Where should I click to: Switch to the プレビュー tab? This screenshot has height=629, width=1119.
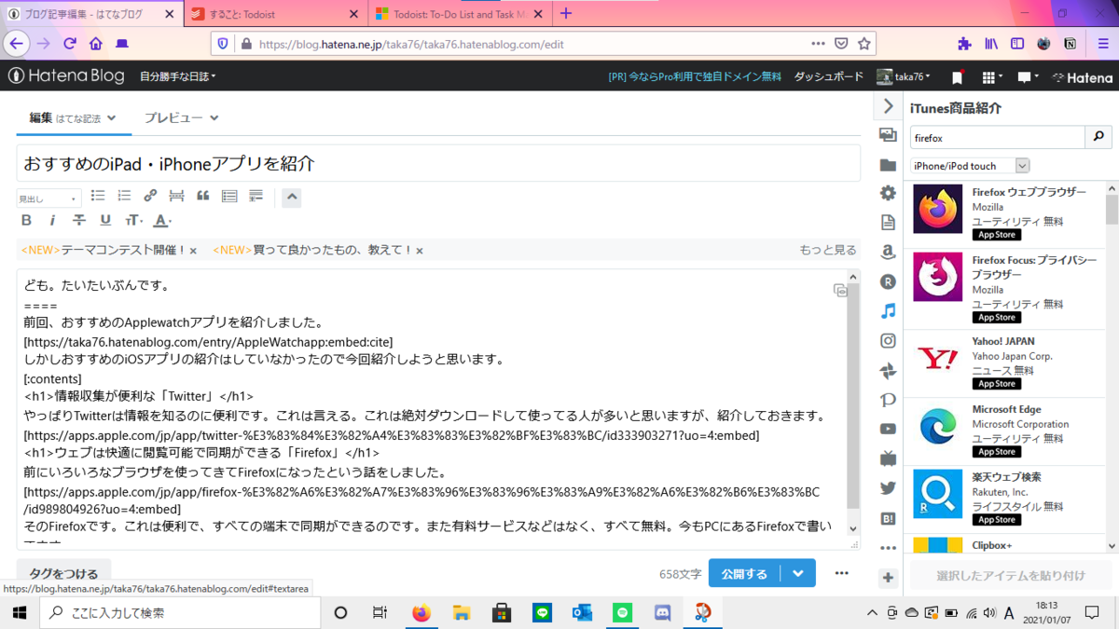click(181, 117)
